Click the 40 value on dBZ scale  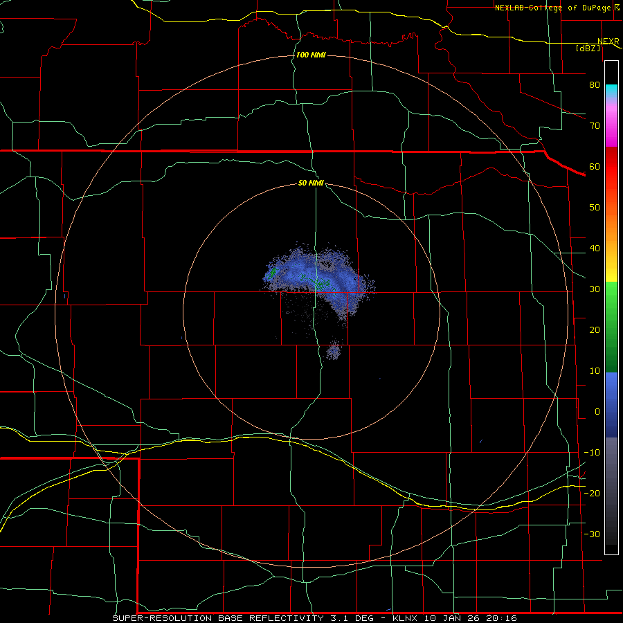click(595, 249)
